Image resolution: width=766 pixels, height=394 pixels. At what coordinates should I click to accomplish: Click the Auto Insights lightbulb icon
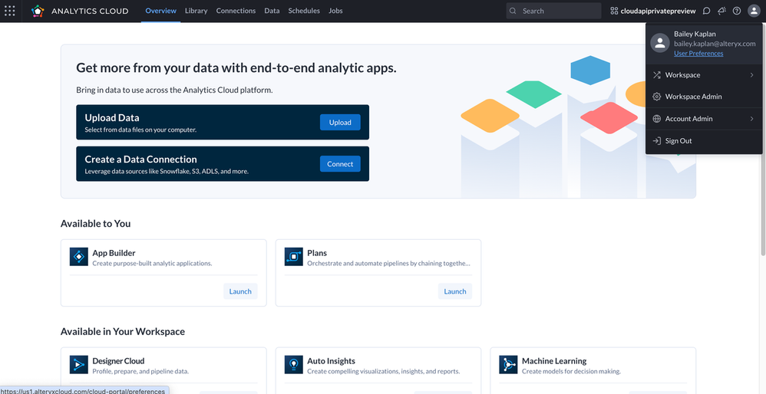pos(294,364)
